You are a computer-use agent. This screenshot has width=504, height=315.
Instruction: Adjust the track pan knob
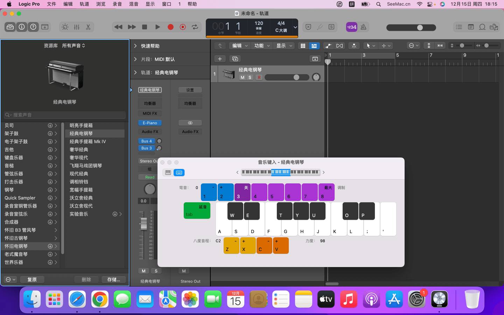pos(316,77)
